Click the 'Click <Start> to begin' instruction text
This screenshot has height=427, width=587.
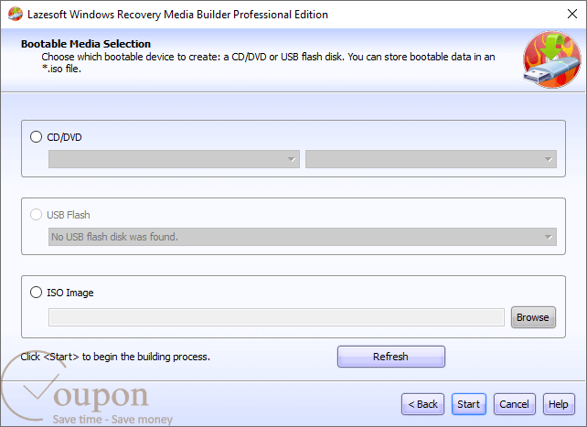pos(115,357)
